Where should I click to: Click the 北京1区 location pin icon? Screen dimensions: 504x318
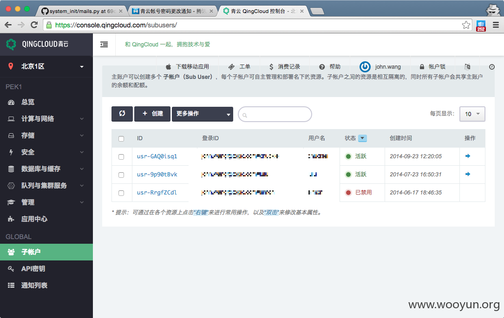coord(11,66)
